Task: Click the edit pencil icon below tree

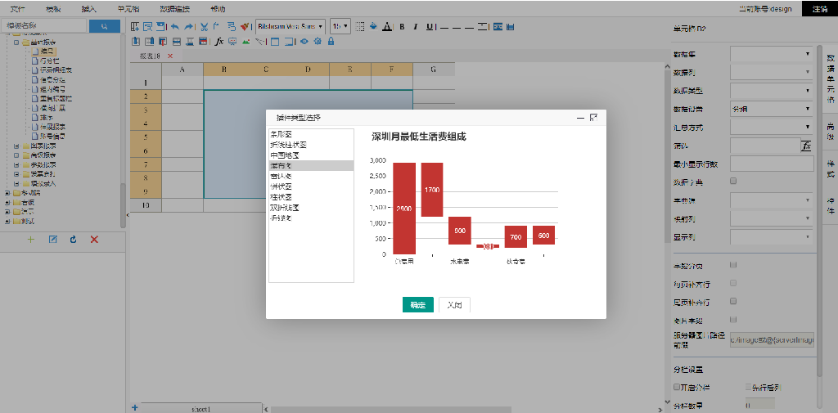Action: click(52, 240)
